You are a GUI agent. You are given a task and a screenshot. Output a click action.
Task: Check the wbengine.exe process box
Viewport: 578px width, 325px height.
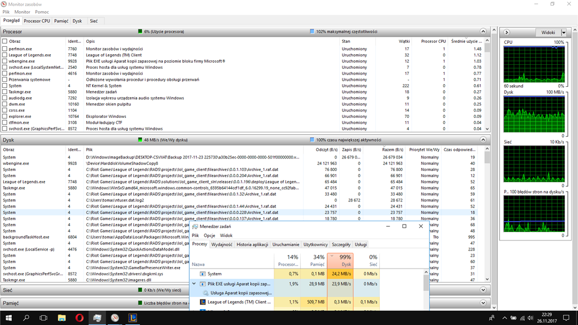click(x=5, y=61)
